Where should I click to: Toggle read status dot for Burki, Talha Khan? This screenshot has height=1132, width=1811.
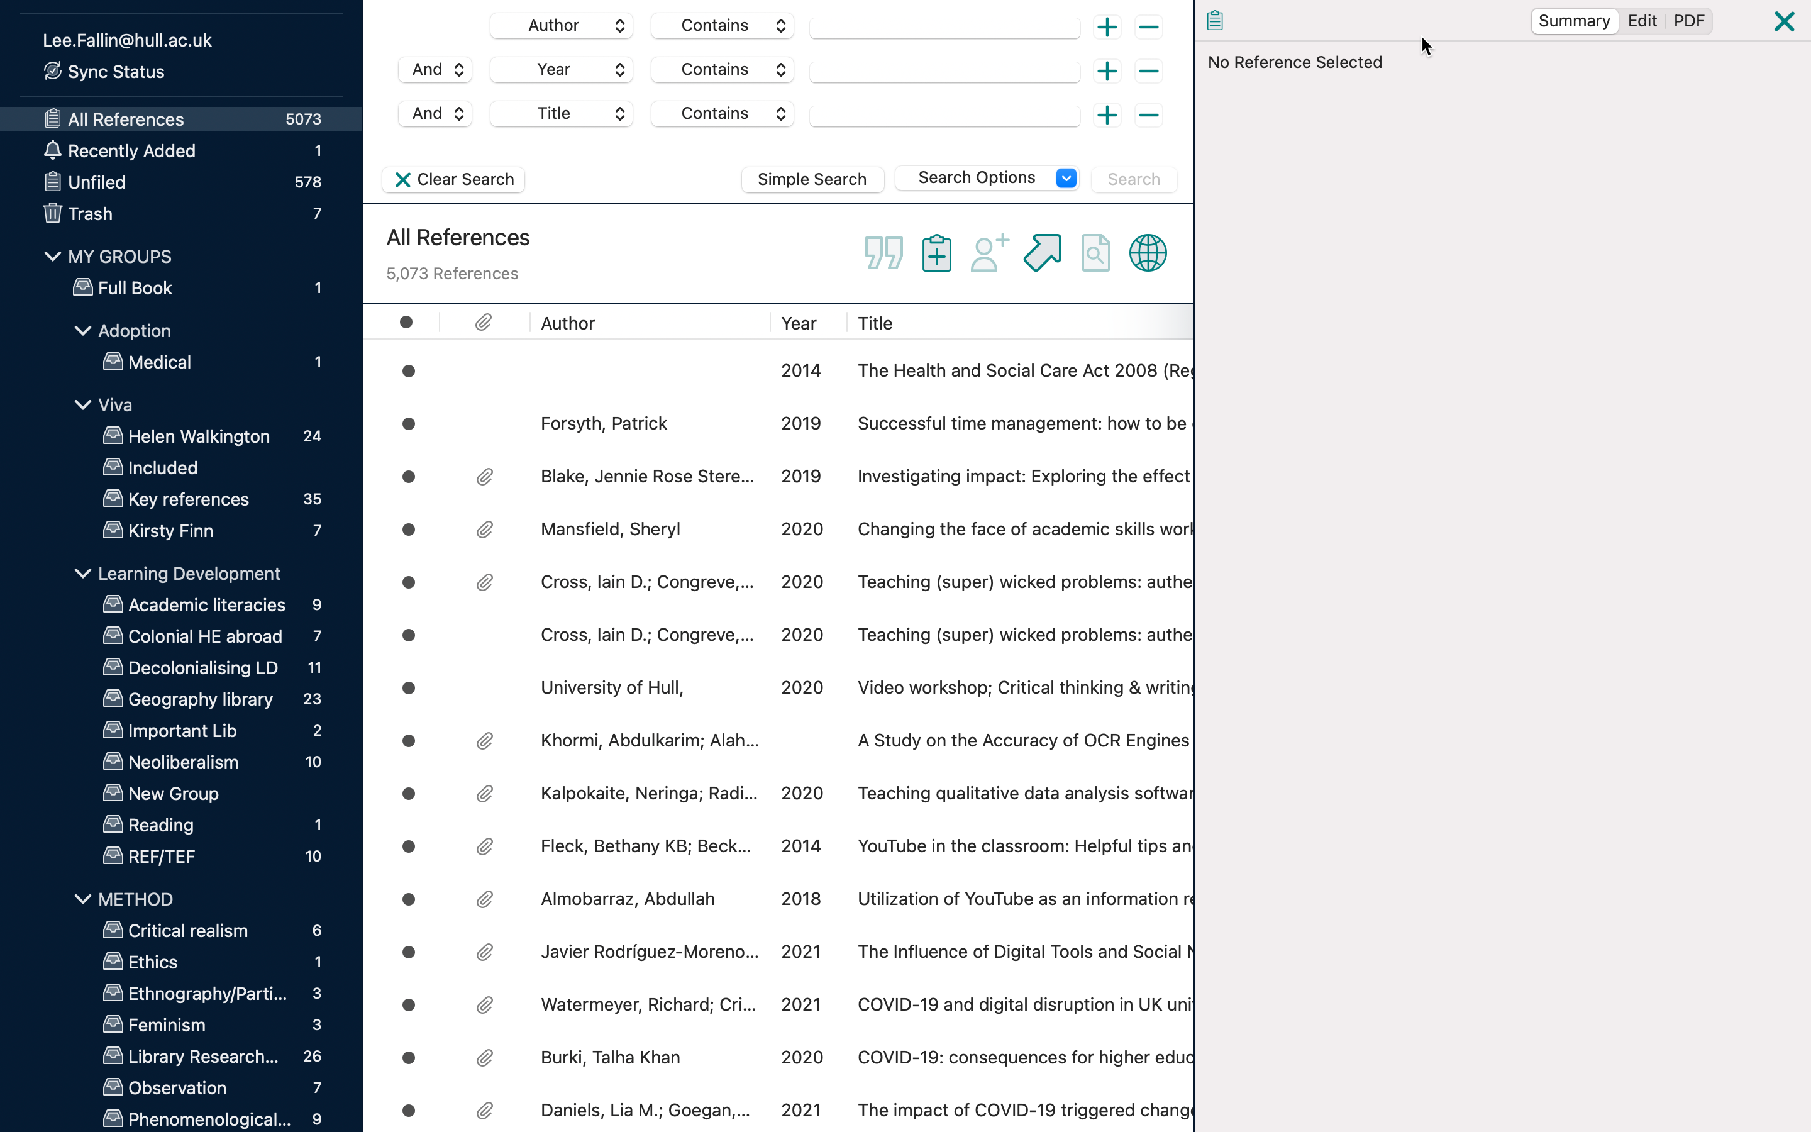409,1058
